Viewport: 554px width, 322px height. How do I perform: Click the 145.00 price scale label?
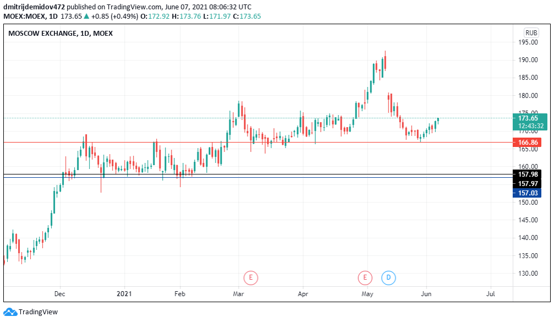pyautogui.click(x=528, y=220)
